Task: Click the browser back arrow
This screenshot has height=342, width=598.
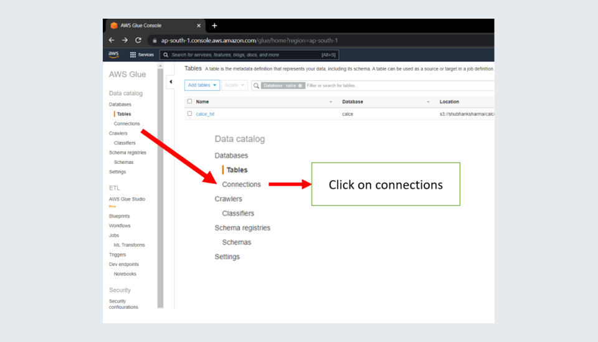Action: (x=112, y=40)
